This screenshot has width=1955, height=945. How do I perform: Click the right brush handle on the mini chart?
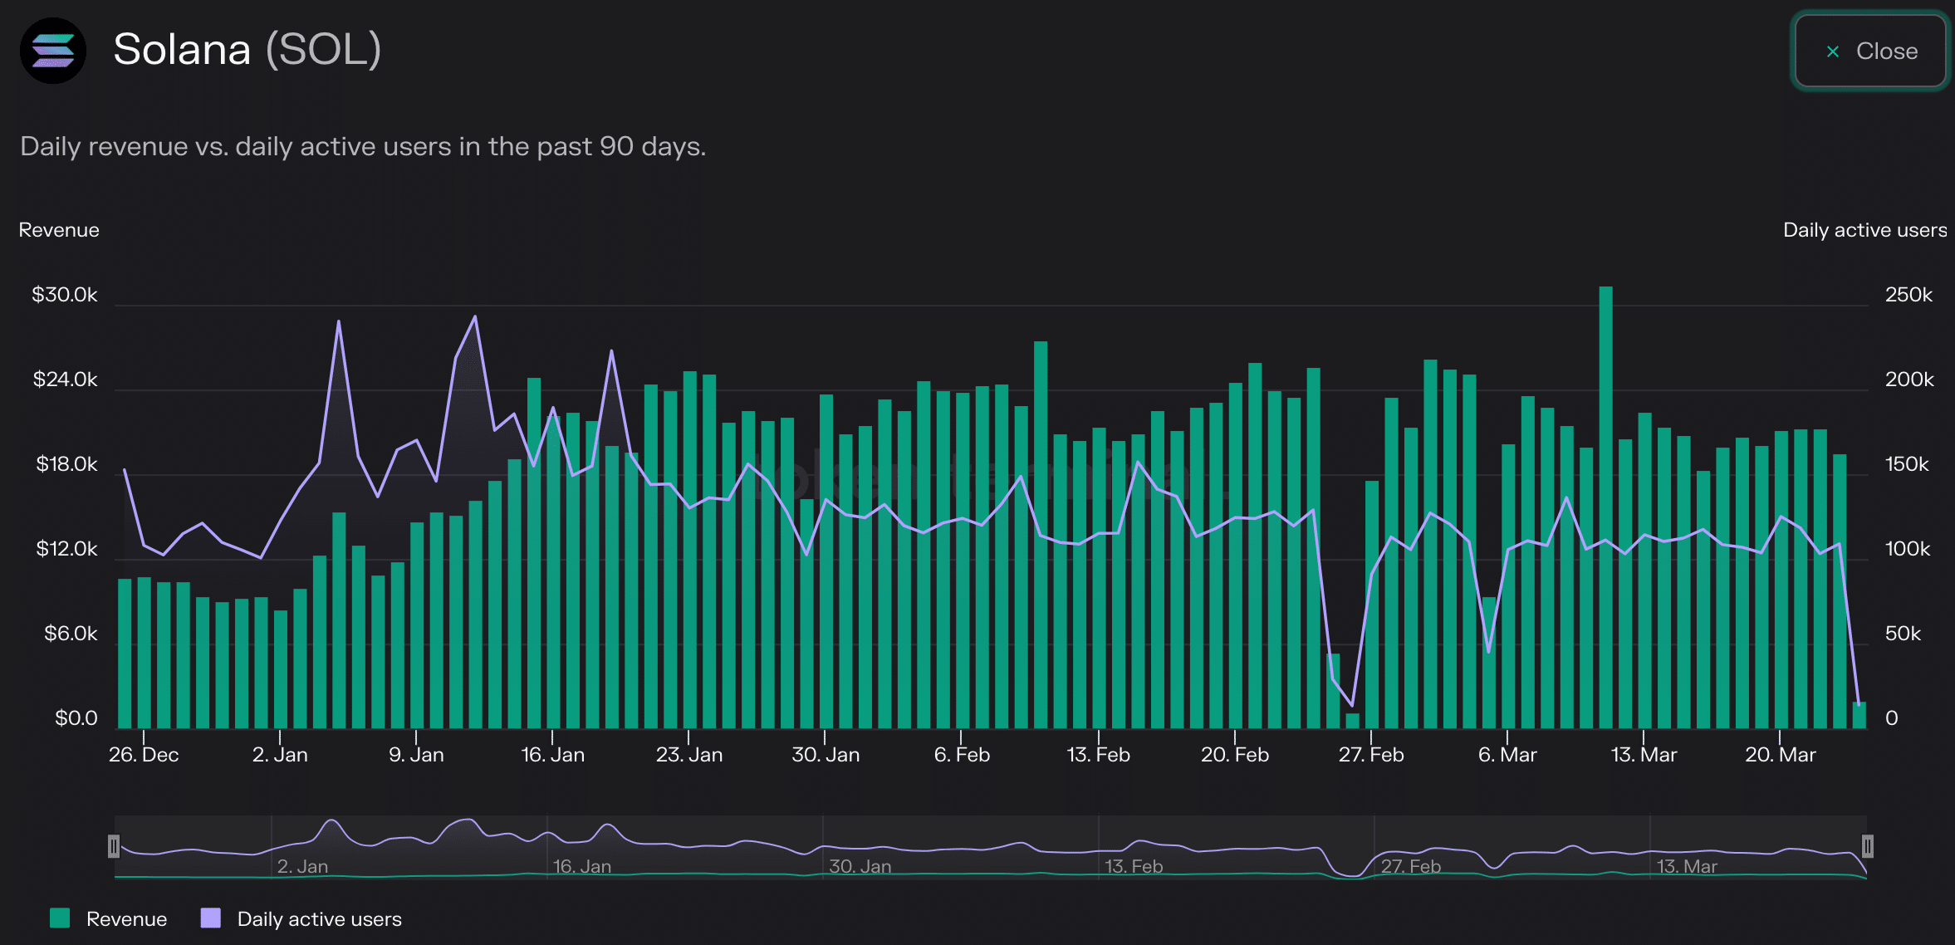point(1867,846)
